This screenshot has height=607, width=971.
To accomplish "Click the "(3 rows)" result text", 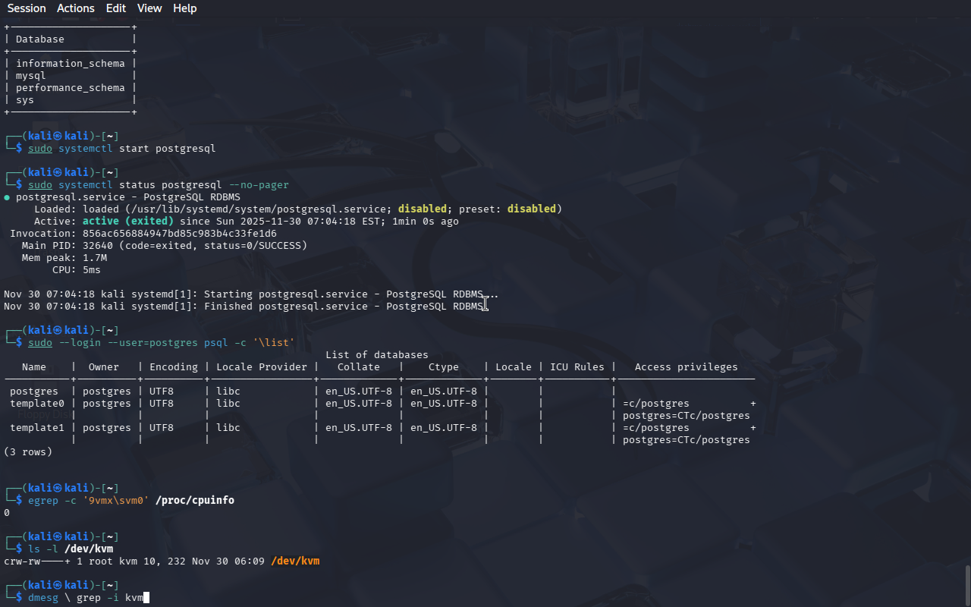I will point(28,452).
